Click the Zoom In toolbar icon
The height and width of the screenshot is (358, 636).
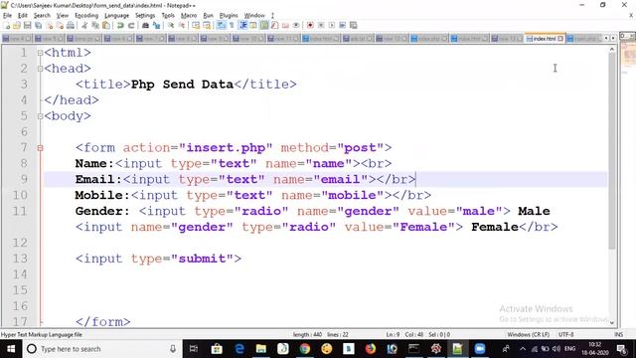pos(171,25)
